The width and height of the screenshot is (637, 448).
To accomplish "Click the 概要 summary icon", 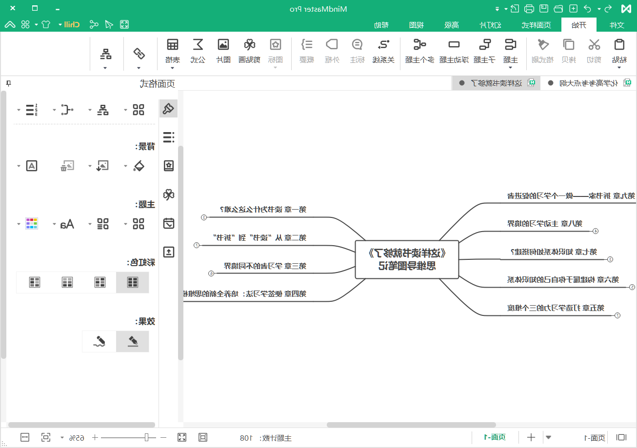I will coord(307,45).
